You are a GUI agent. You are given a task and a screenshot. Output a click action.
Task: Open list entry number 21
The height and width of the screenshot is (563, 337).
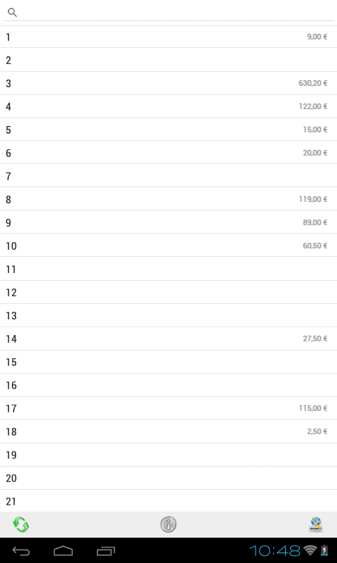(x=168, y=501)
